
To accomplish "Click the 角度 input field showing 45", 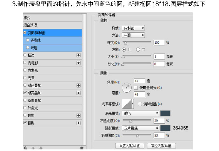I will point(139,81).
